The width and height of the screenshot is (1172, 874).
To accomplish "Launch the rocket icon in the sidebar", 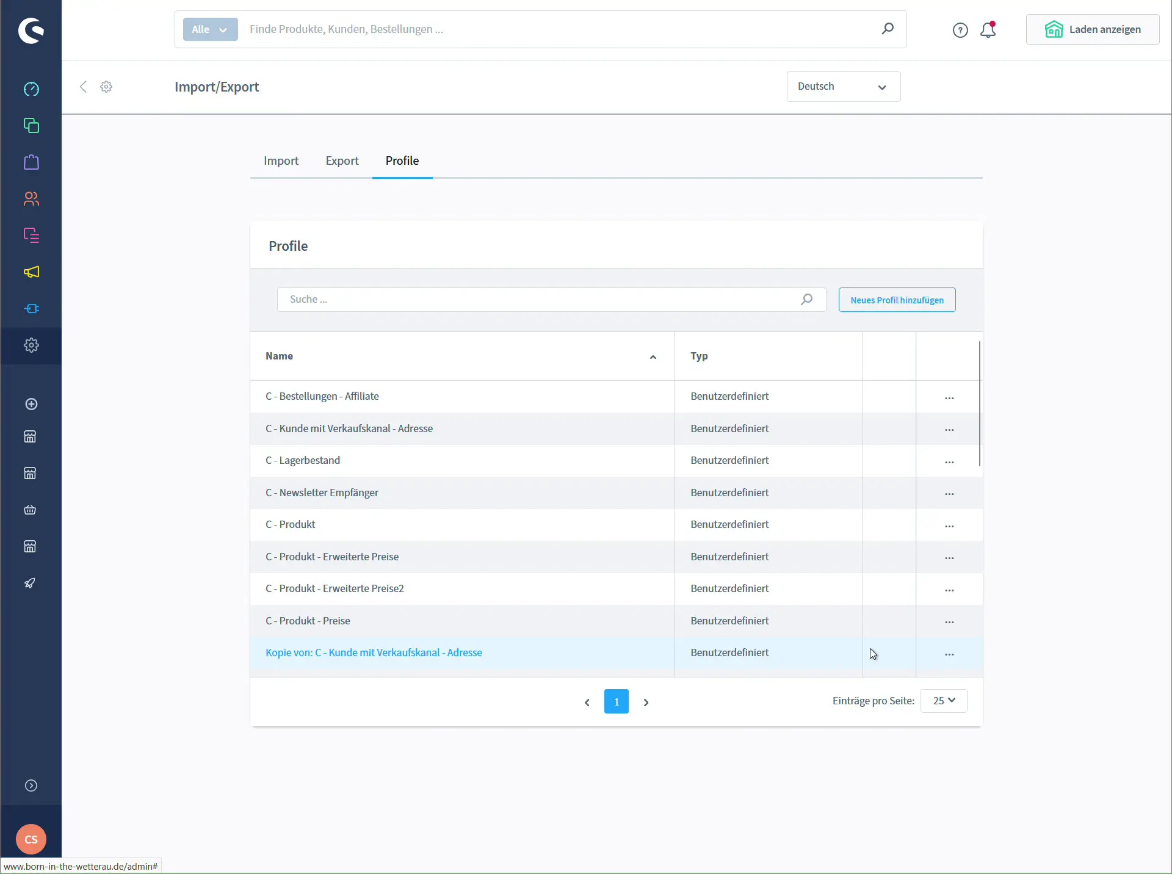I will pyautogui.click(x=31, y=583).
